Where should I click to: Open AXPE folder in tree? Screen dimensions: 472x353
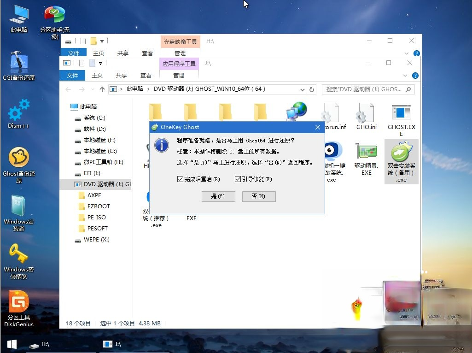[x=90, y=195]
